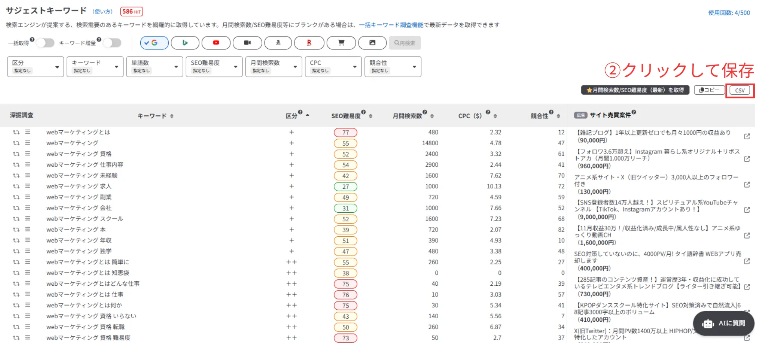
Task: Open the 一括キーワード調査機能 link
Action: [x=391, y=25]
